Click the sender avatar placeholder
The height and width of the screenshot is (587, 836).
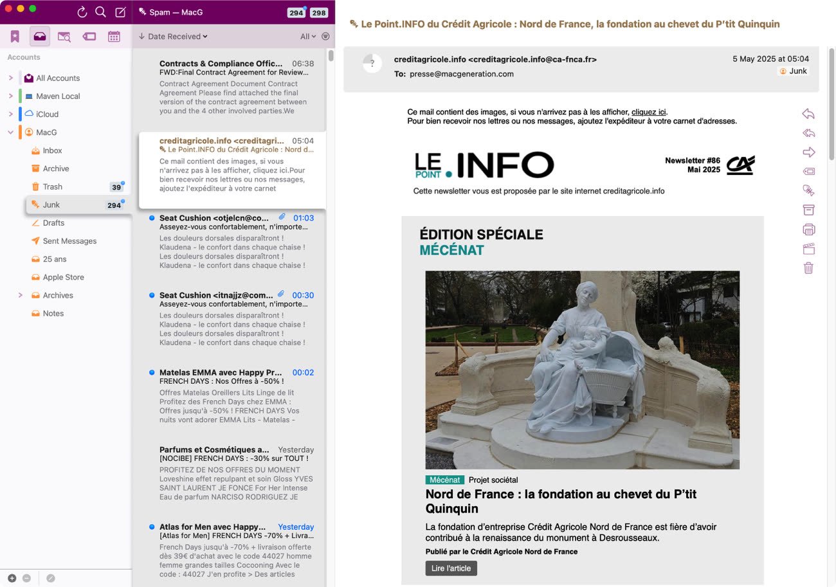tap(372, 63)
